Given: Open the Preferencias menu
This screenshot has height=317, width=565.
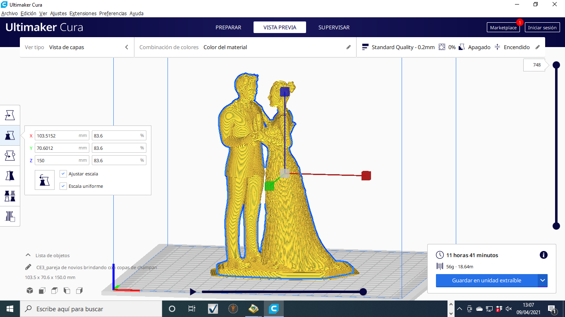Looking at the screenshot, I should [113, 13].
